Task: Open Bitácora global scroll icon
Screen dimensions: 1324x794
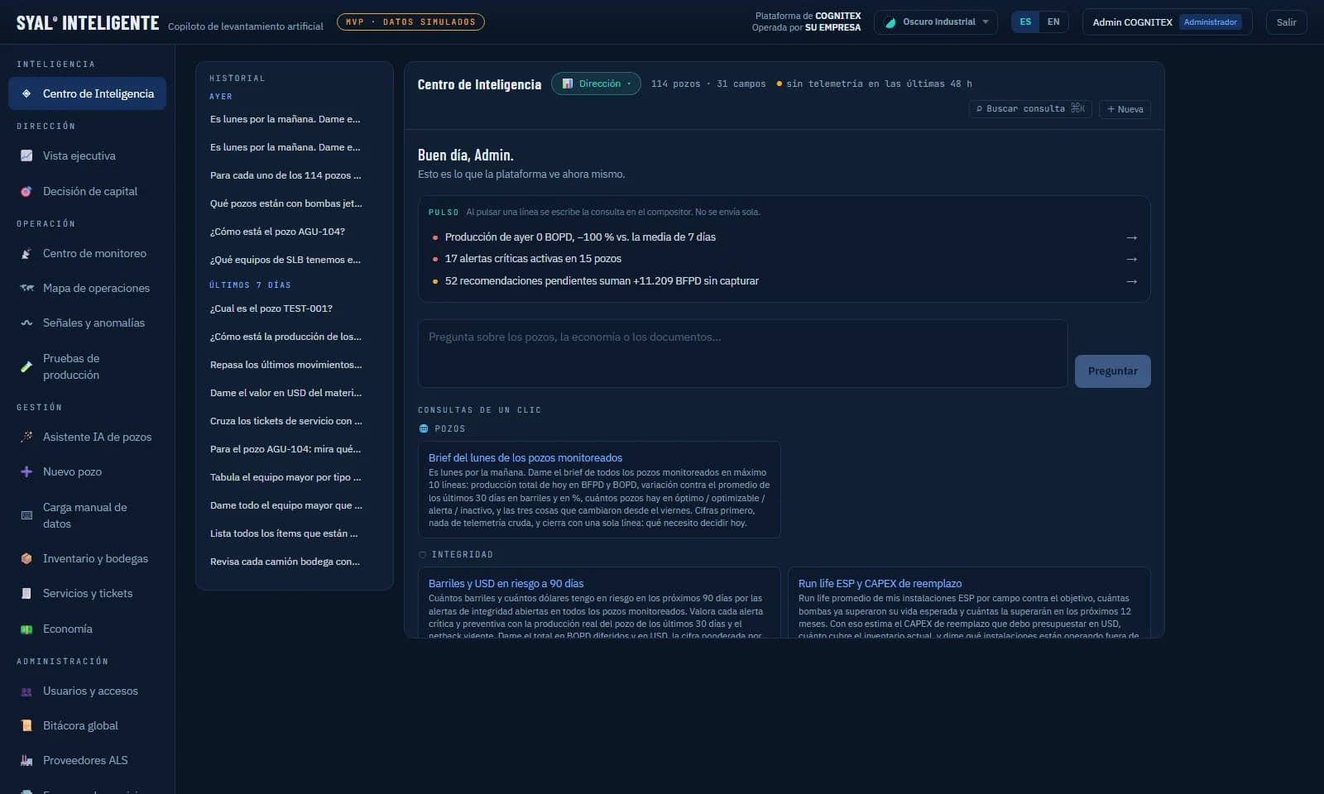Action: coord(26,725)
